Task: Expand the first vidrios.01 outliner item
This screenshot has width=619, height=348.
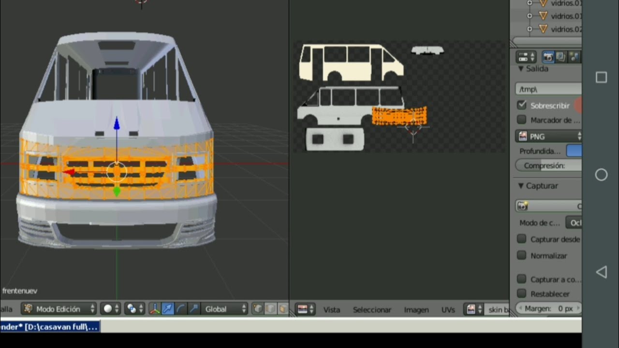Action: [530, 3]
